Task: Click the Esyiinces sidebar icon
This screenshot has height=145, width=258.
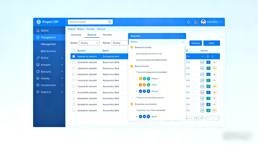Action: point(38,92)
